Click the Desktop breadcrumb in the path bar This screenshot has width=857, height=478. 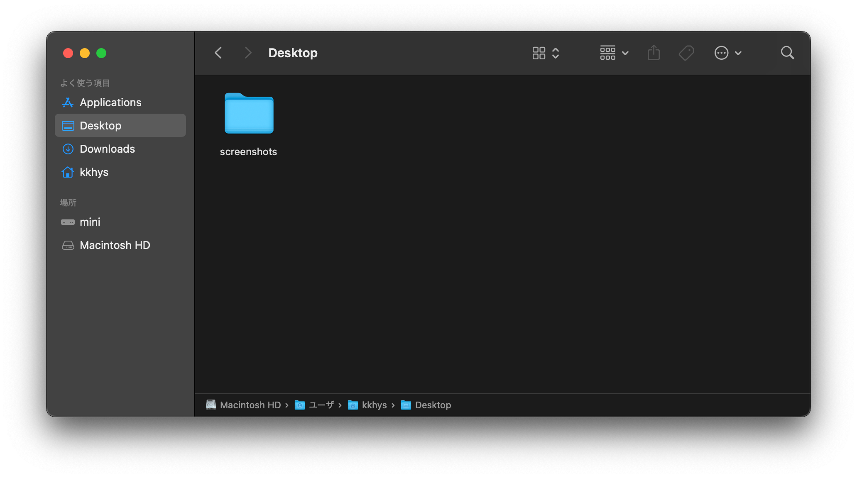[433, 405]
